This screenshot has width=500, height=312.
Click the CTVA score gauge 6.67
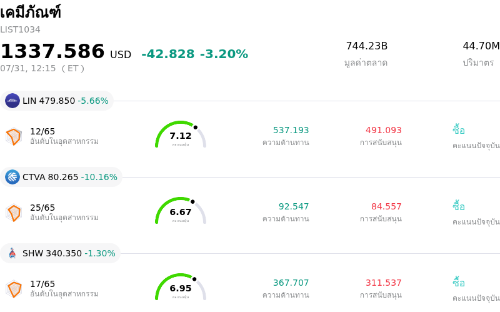[181, 211]
